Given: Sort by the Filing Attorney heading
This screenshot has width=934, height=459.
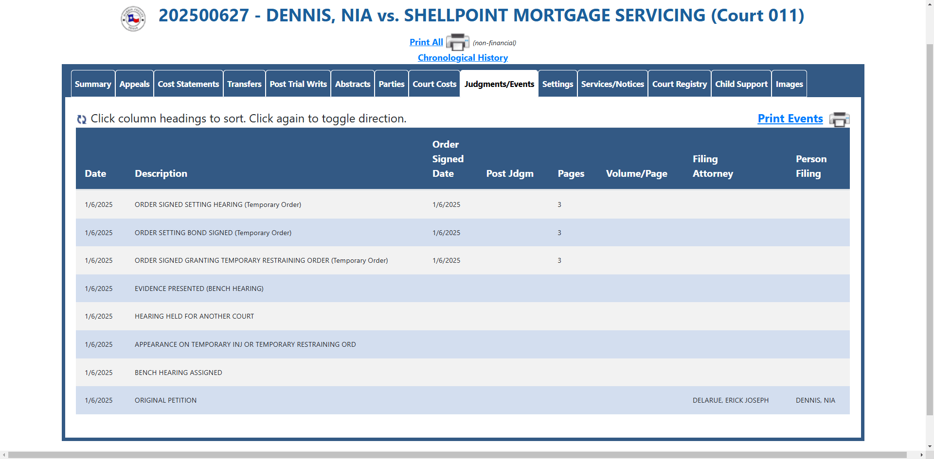Looking at the screenshot, I should click(713, 166).
